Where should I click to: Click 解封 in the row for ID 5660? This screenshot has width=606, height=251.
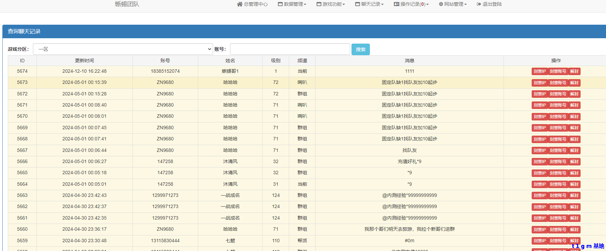(574, 230)
